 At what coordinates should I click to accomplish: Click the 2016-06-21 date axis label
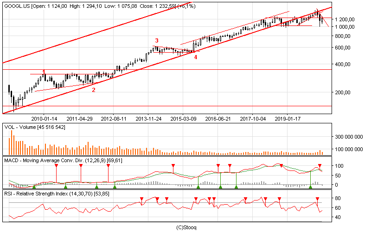pyautogui.click(x=218, y=119)
